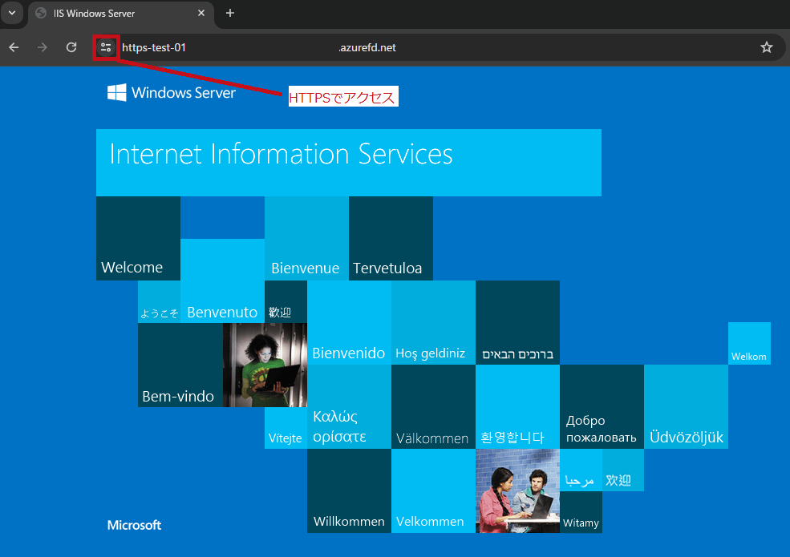Bookmark this page with the star icon
Viewport: 790px width, 557px height.
click(766, 47)
